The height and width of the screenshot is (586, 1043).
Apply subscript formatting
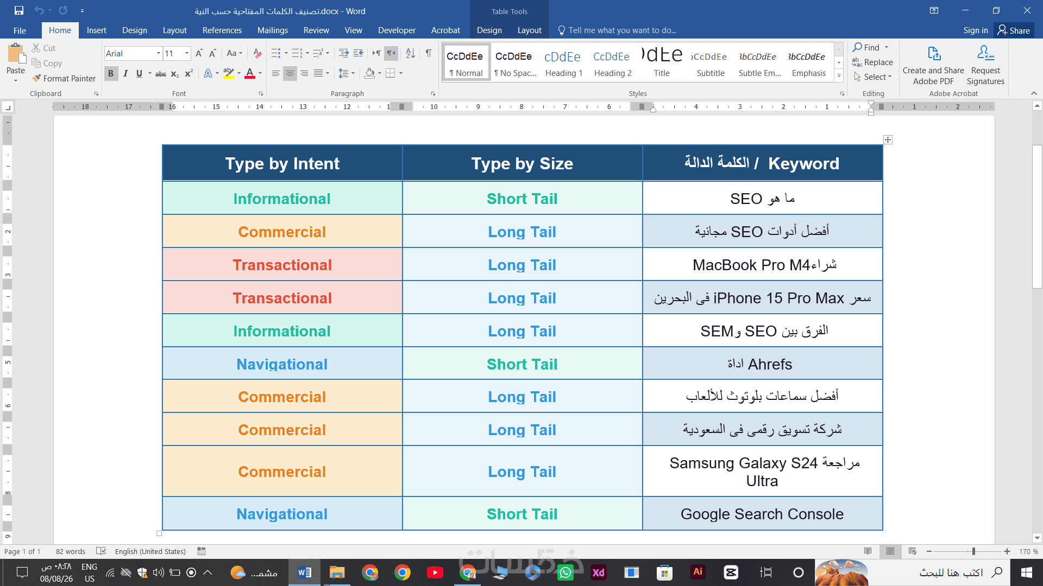(x=175, y=73)
